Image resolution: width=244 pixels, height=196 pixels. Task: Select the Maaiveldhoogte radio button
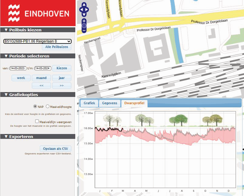(x=48, y=106)
